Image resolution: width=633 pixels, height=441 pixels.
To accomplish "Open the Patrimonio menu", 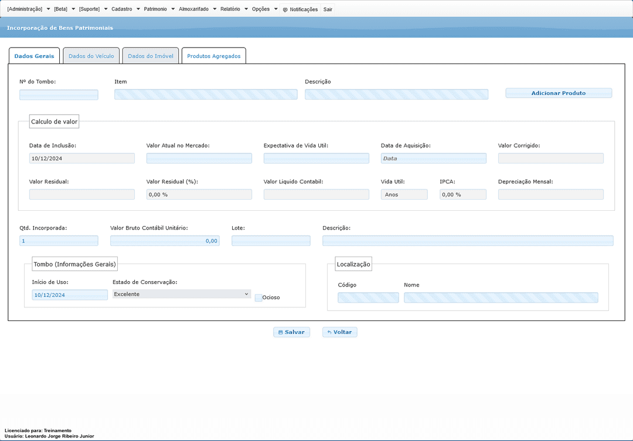I will tap(155, 9).
